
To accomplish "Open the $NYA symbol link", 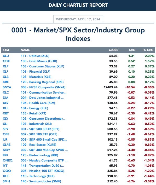I will [7, 87].
